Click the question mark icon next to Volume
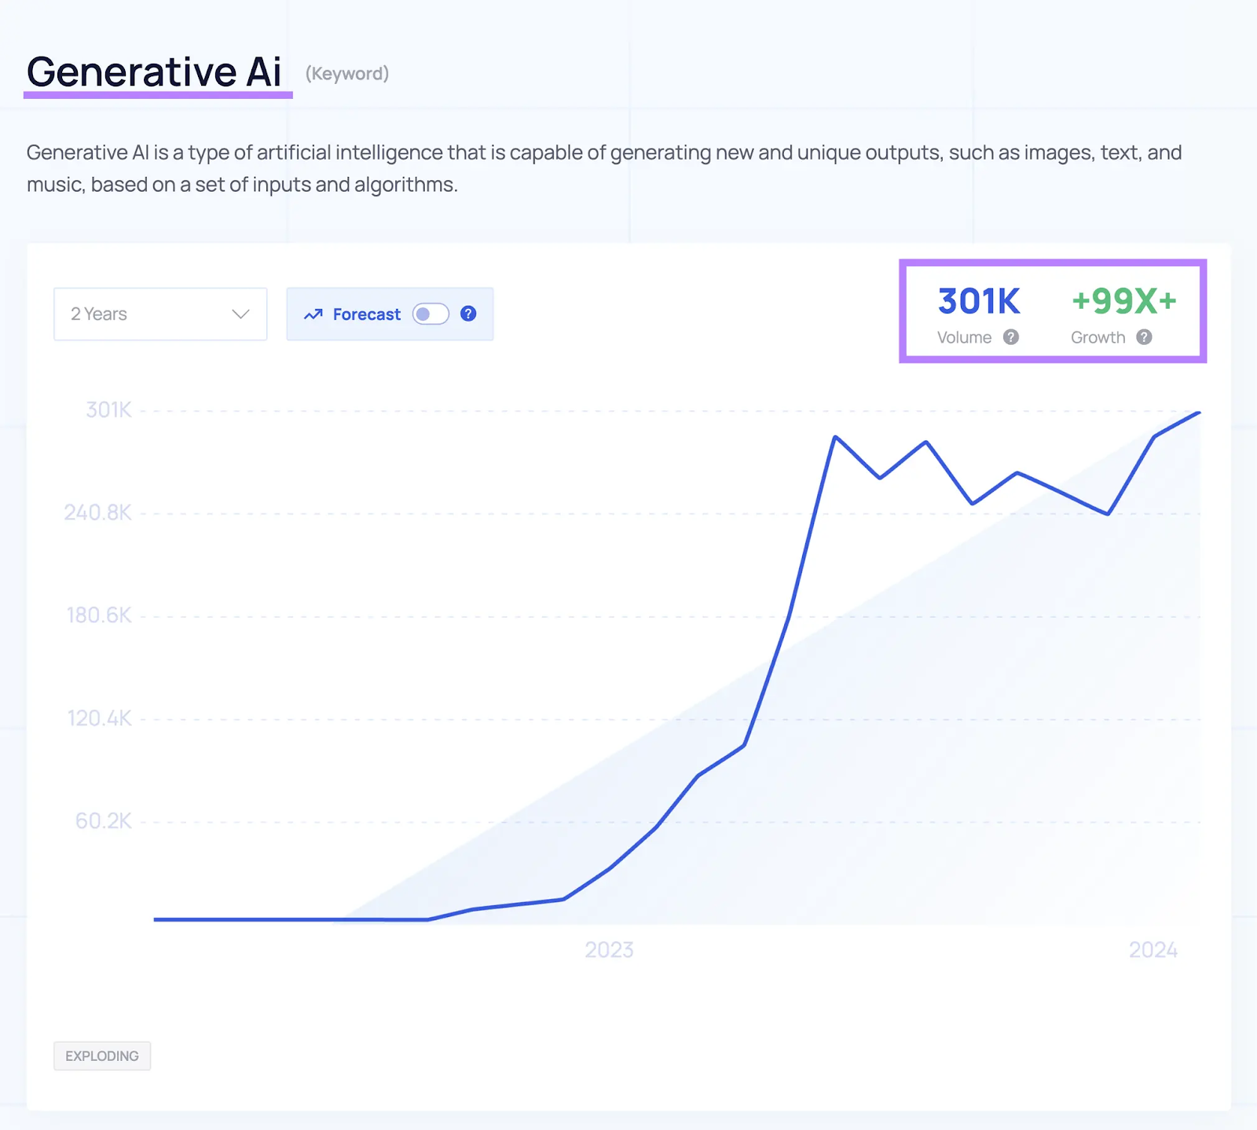Screen dimensions: 1257x1130 1011,337
